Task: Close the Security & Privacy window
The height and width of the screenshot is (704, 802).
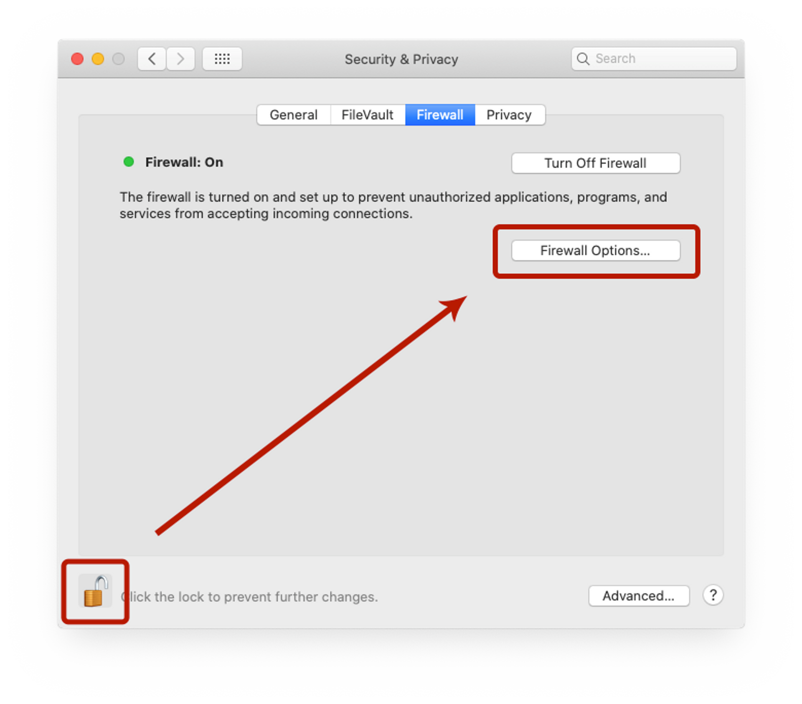Action: (77, 59)
